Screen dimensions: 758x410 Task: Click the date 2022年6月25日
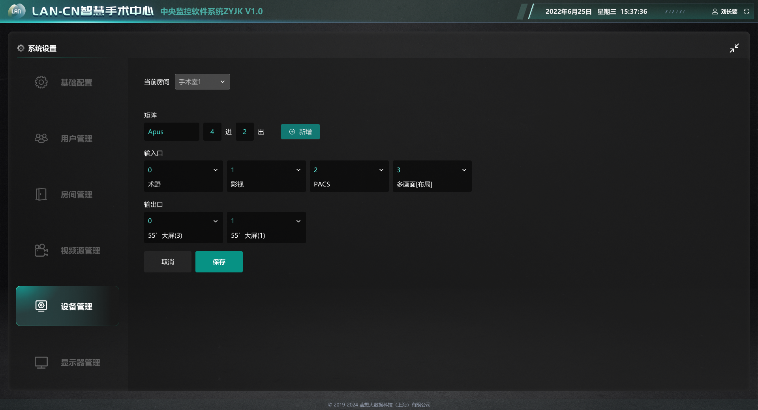coord(568,11)
